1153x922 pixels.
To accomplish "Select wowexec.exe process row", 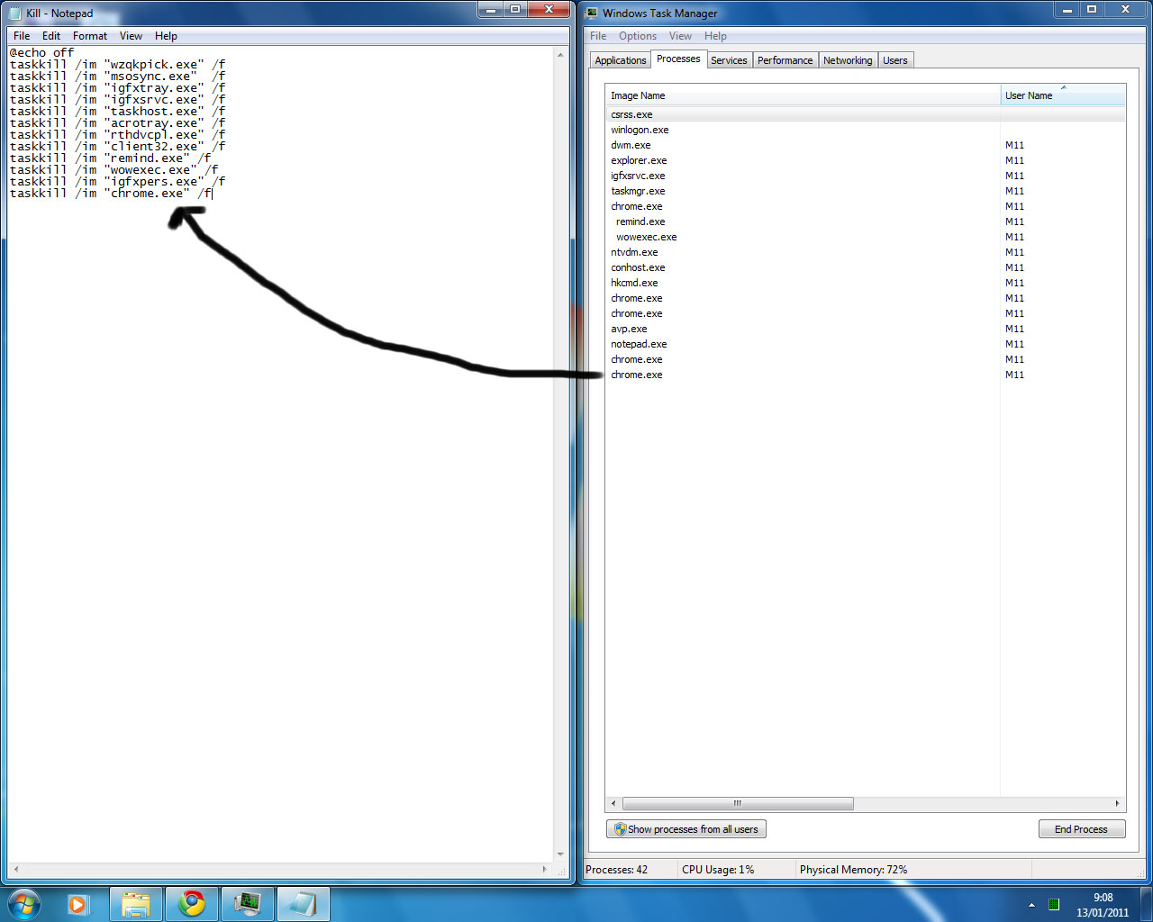I will point(865,237).
